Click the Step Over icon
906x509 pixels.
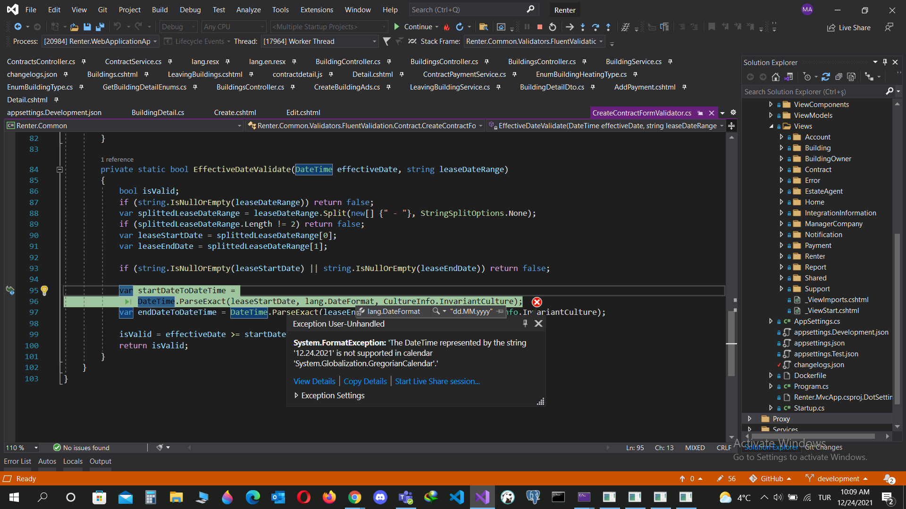(596, 27)
